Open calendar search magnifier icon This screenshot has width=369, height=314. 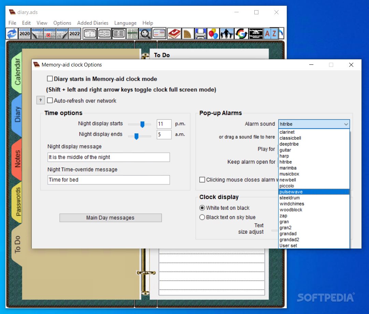(145, 34)
